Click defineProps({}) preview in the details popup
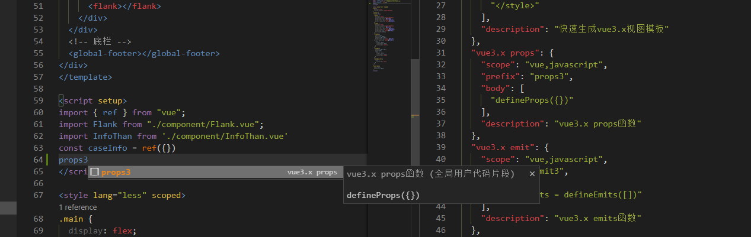 pyautogui.click(x=383, y=195)
